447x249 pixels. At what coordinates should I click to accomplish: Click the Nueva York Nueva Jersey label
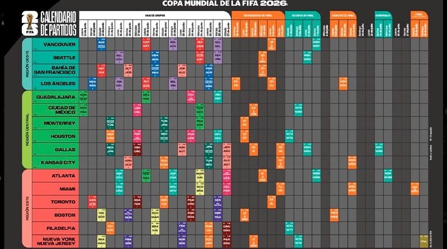tap(55, 241)
